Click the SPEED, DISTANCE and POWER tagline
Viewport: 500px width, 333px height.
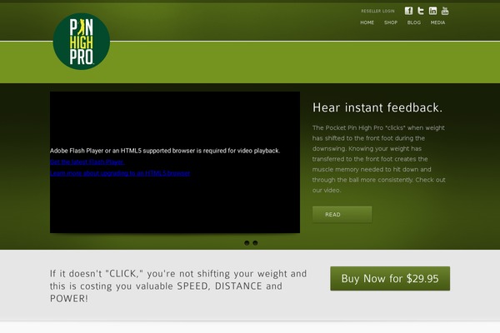pyautogui.click(x=178, y=286)
